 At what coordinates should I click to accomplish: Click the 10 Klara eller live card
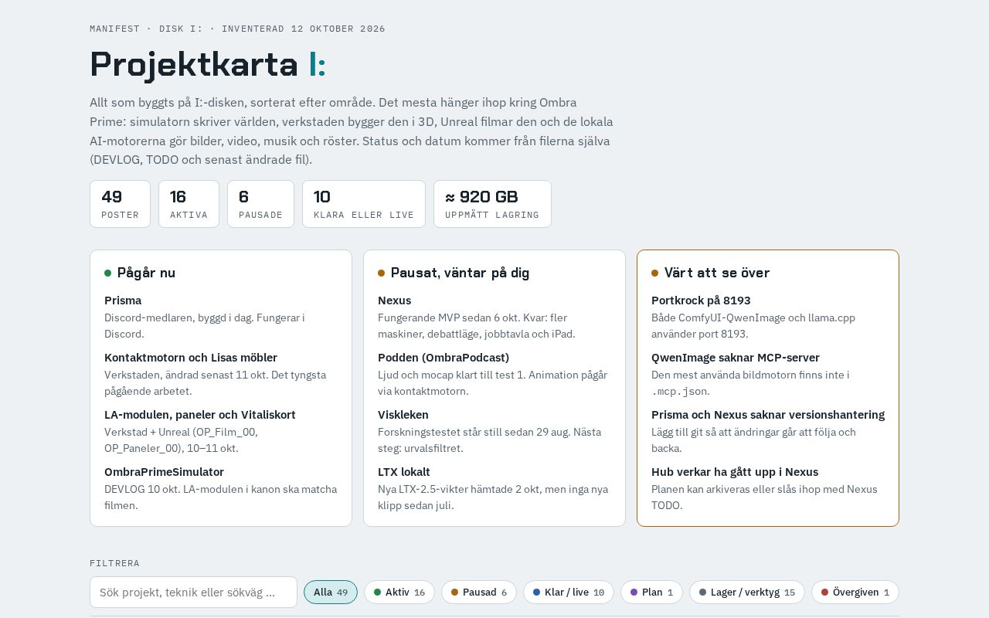click(364, 204)
